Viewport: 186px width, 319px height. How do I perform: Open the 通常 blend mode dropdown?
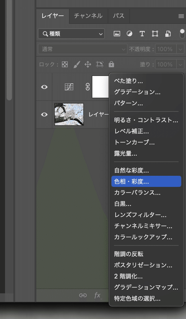[x=83, y=49]
